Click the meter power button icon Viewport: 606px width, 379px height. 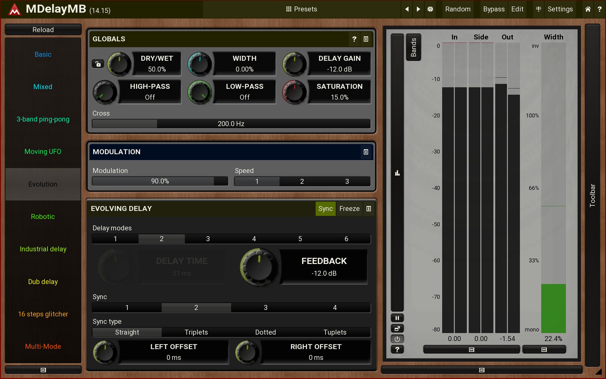(397, 339)
